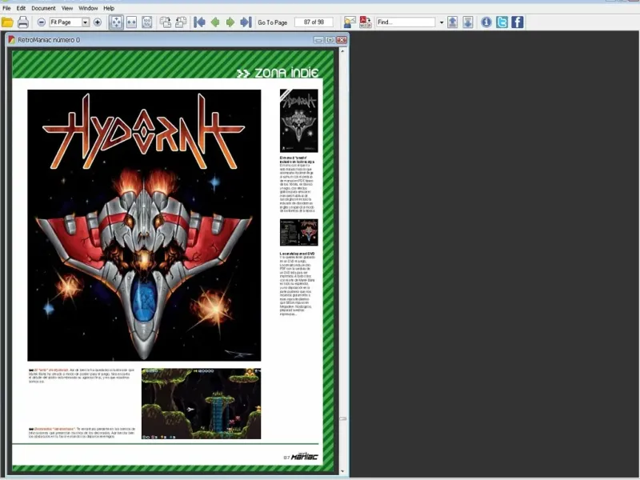This screenshot has width=640, height=480.
Task: Go to the last page
Action: coord(246,22)
